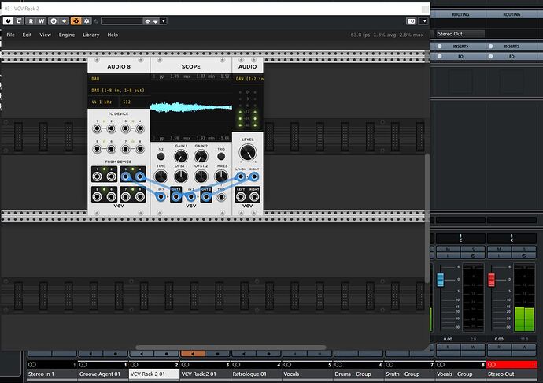Expand the left channel INSERTS section

pyautogui.click(x=460, y=46)
